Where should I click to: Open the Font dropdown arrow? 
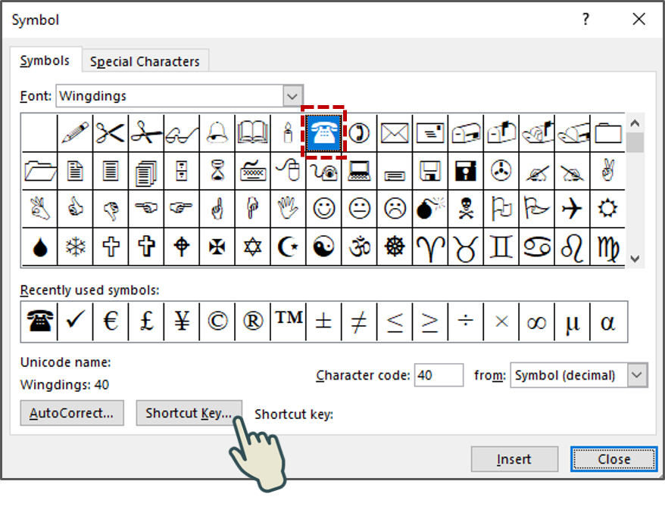pos(292,96)
